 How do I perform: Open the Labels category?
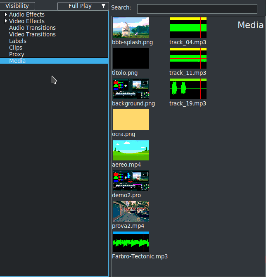[x=18, y=41]
